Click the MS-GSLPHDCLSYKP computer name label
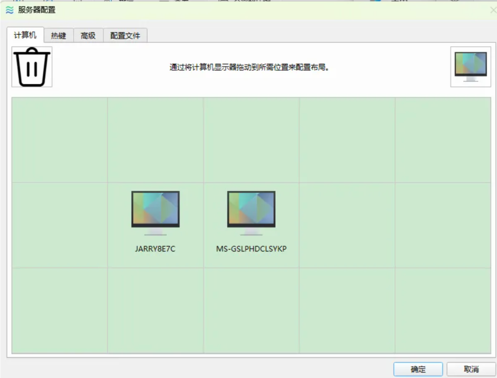Screen dimensions: 497x378 click(251, 249)
